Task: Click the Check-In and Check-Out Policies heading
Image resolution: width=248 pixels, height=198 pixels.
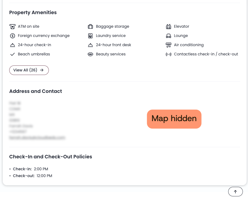Action: click(50, 157)
